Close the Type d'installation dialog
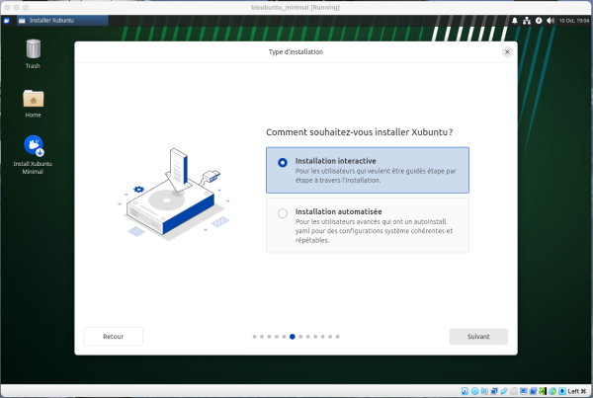 click(x=507, y=51)
